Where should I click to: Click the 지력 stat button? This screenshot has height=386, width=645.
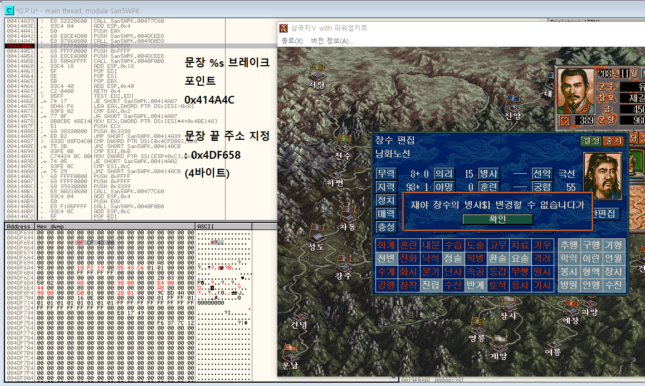tap(386, 187)
